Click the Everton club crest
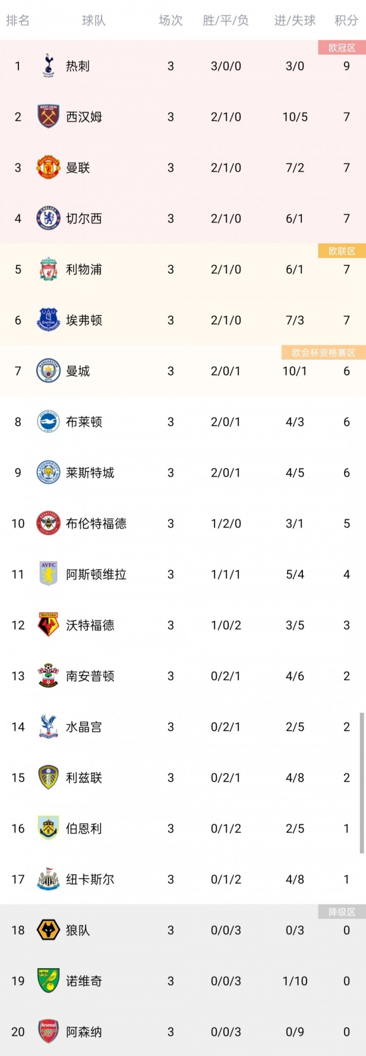The image size is (366, 1056). click(48, 320)
